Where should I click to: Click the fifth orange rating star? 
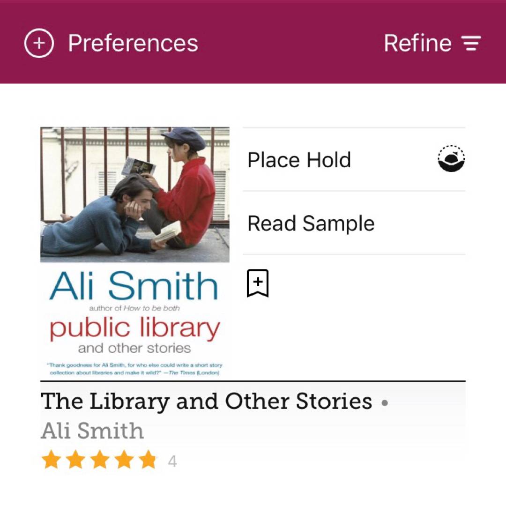[x=148, y=460]
